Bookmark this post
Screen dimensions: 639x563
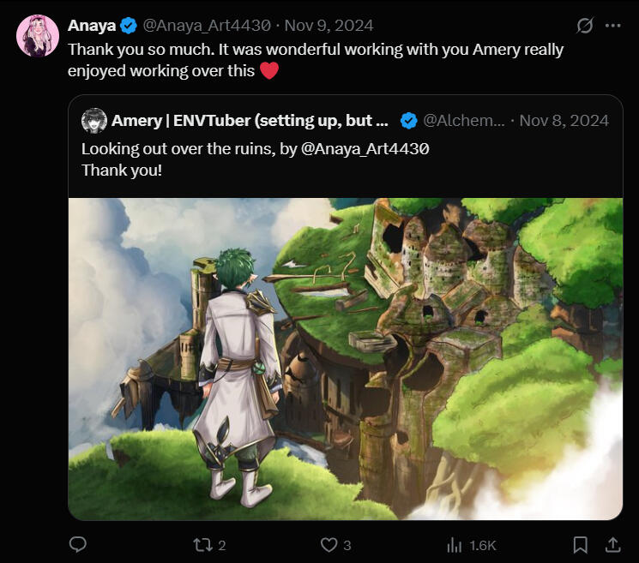click(581, 545)
